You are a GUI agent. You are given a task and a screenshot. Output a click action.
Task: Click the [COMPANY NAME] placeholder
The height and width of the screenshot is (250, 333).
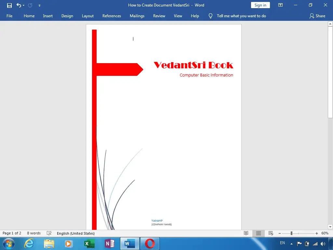pyautogui.click(x=161, y=225)
